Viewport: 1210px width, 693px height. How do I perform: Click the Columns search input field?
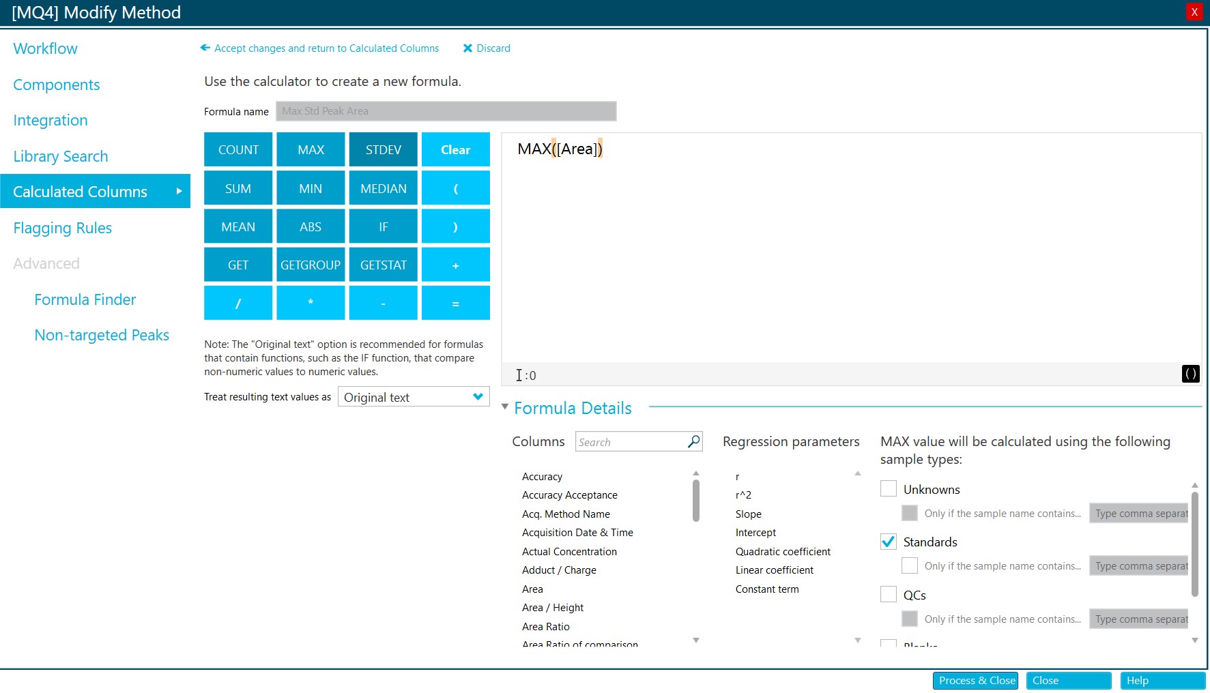pyautogui.click(x=631, y=441)
